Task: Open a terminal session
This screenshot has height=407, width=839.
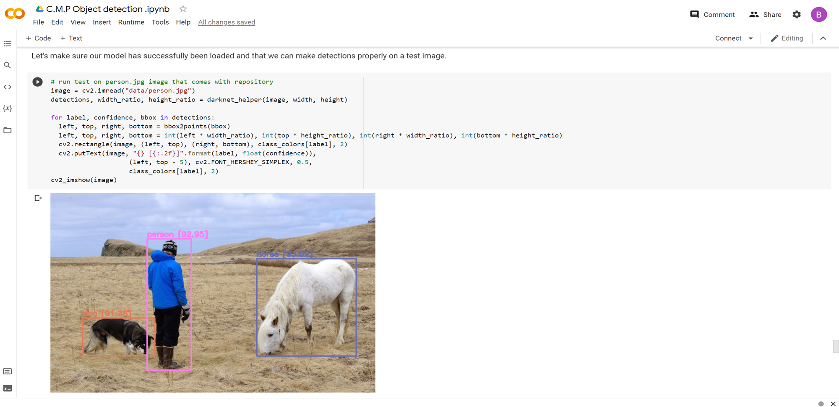Action: [x=7, y=388]
